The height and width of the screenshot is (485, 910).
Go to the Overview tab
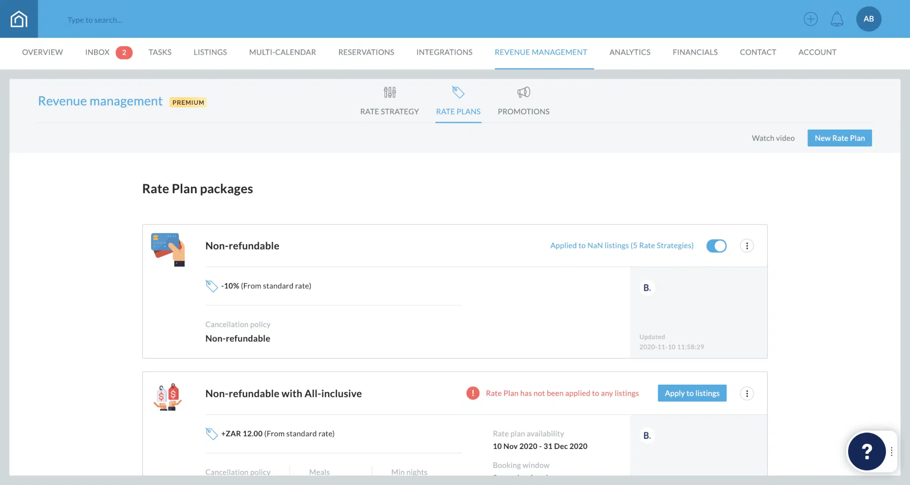pos(43,52)
